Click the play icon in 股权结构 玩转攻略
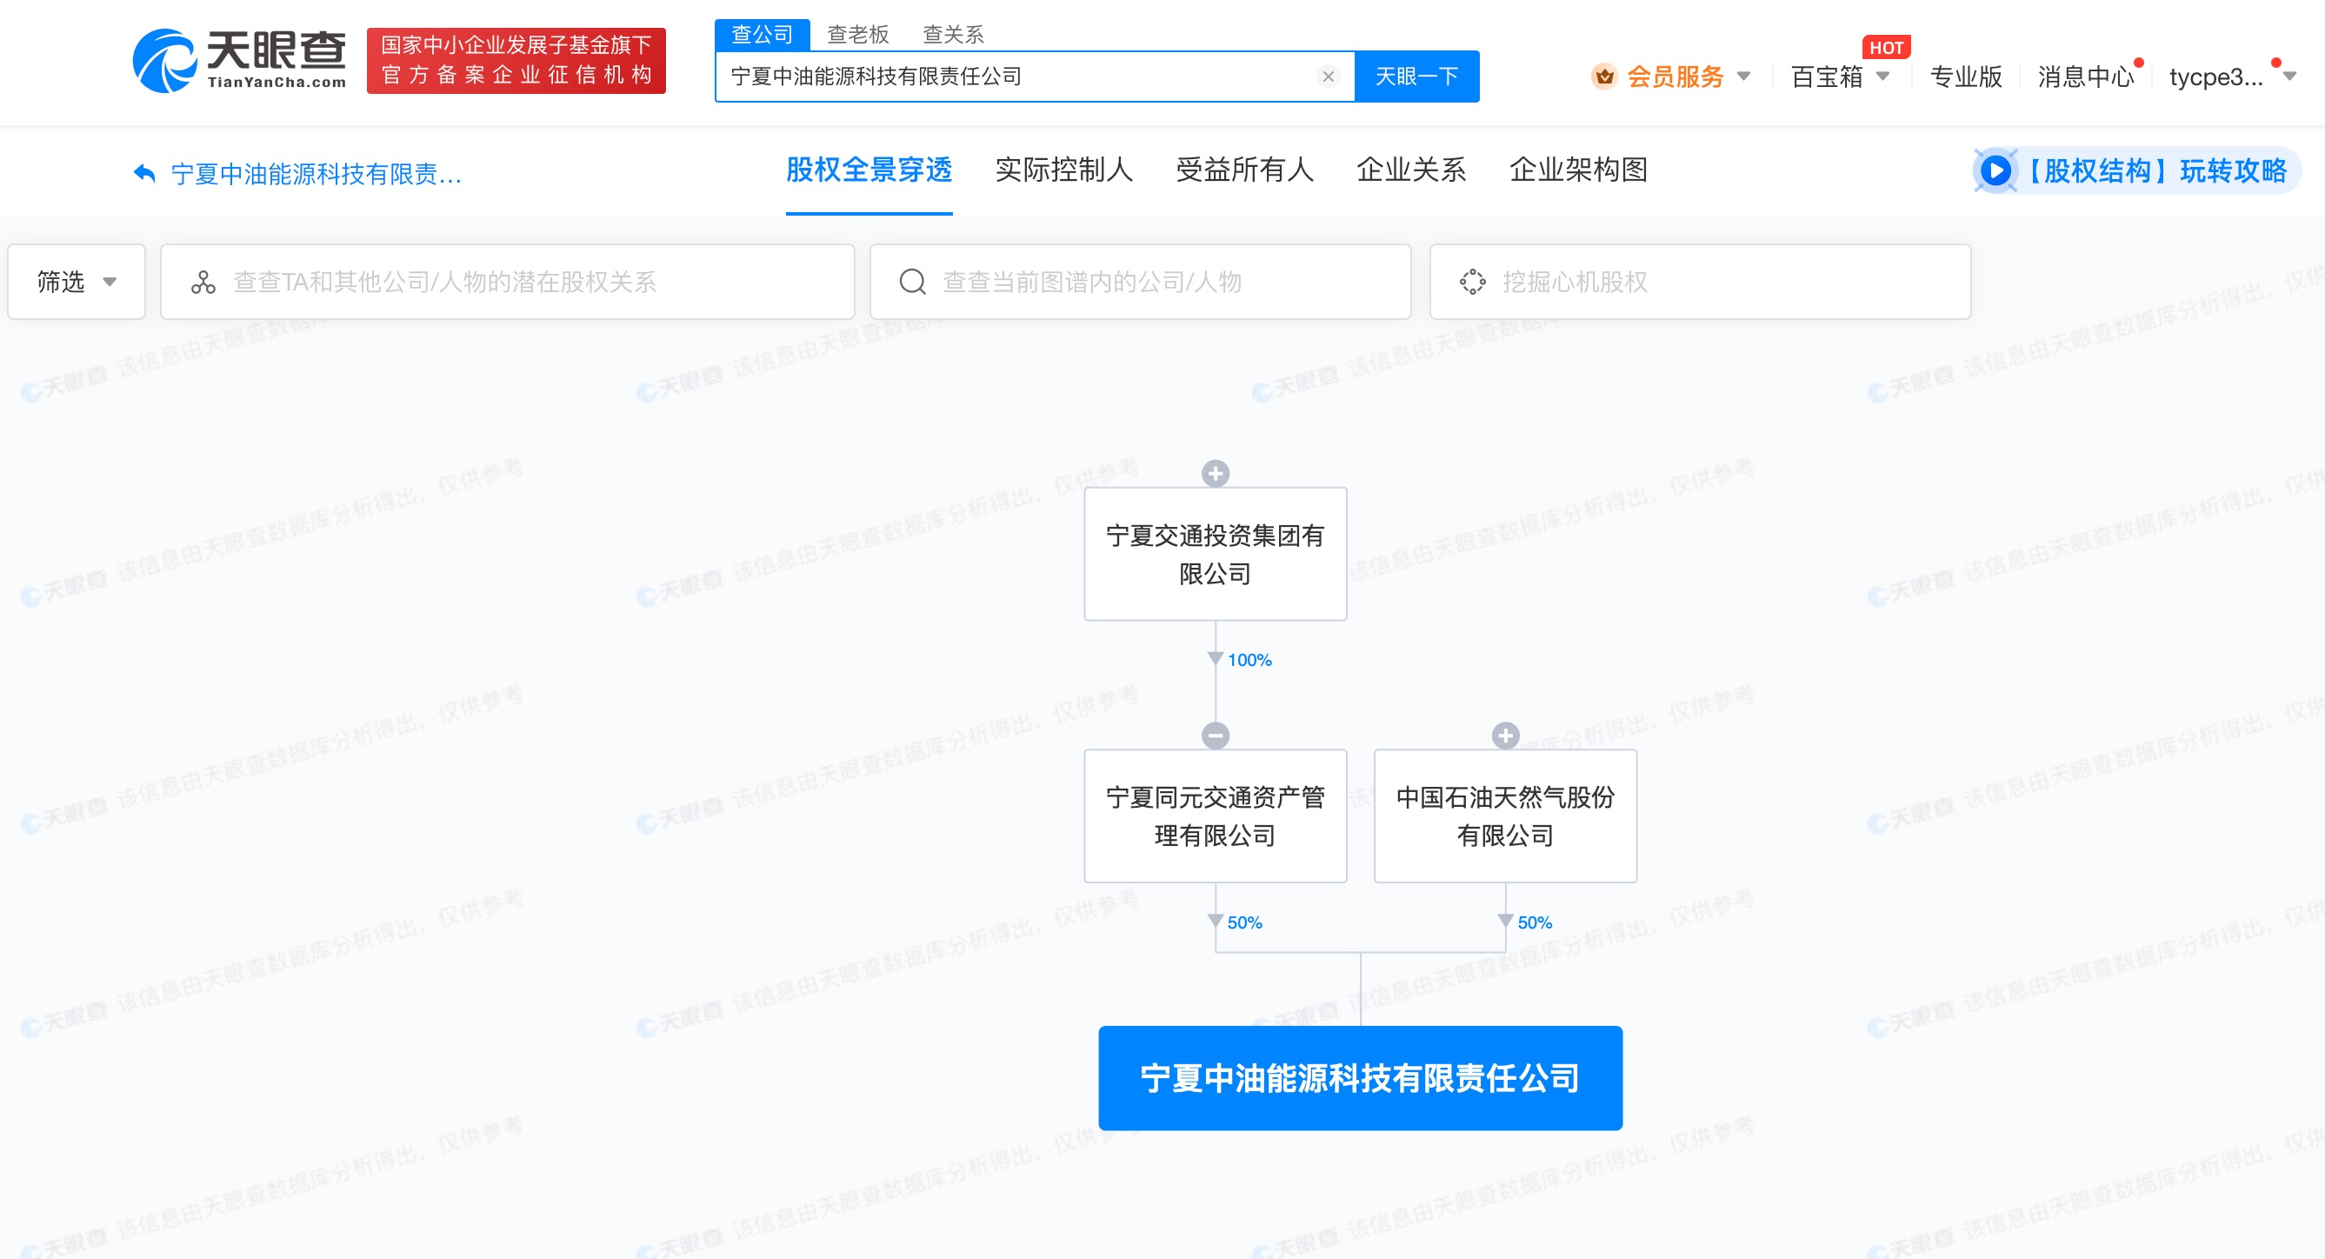 coord(1995,170)
